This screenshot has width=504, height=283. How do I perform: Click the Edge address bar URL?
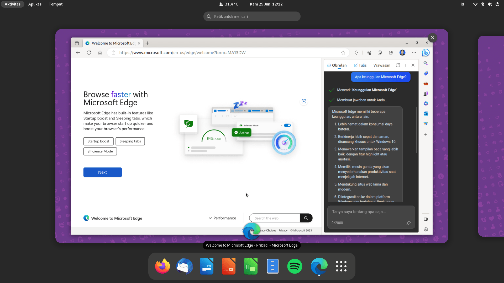182,53
